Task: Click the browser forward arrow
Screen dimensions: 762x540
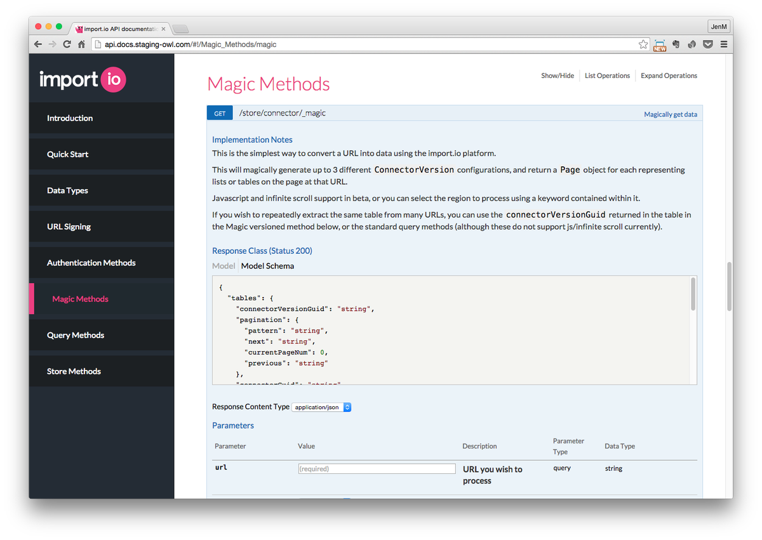Action: point(53,44)
